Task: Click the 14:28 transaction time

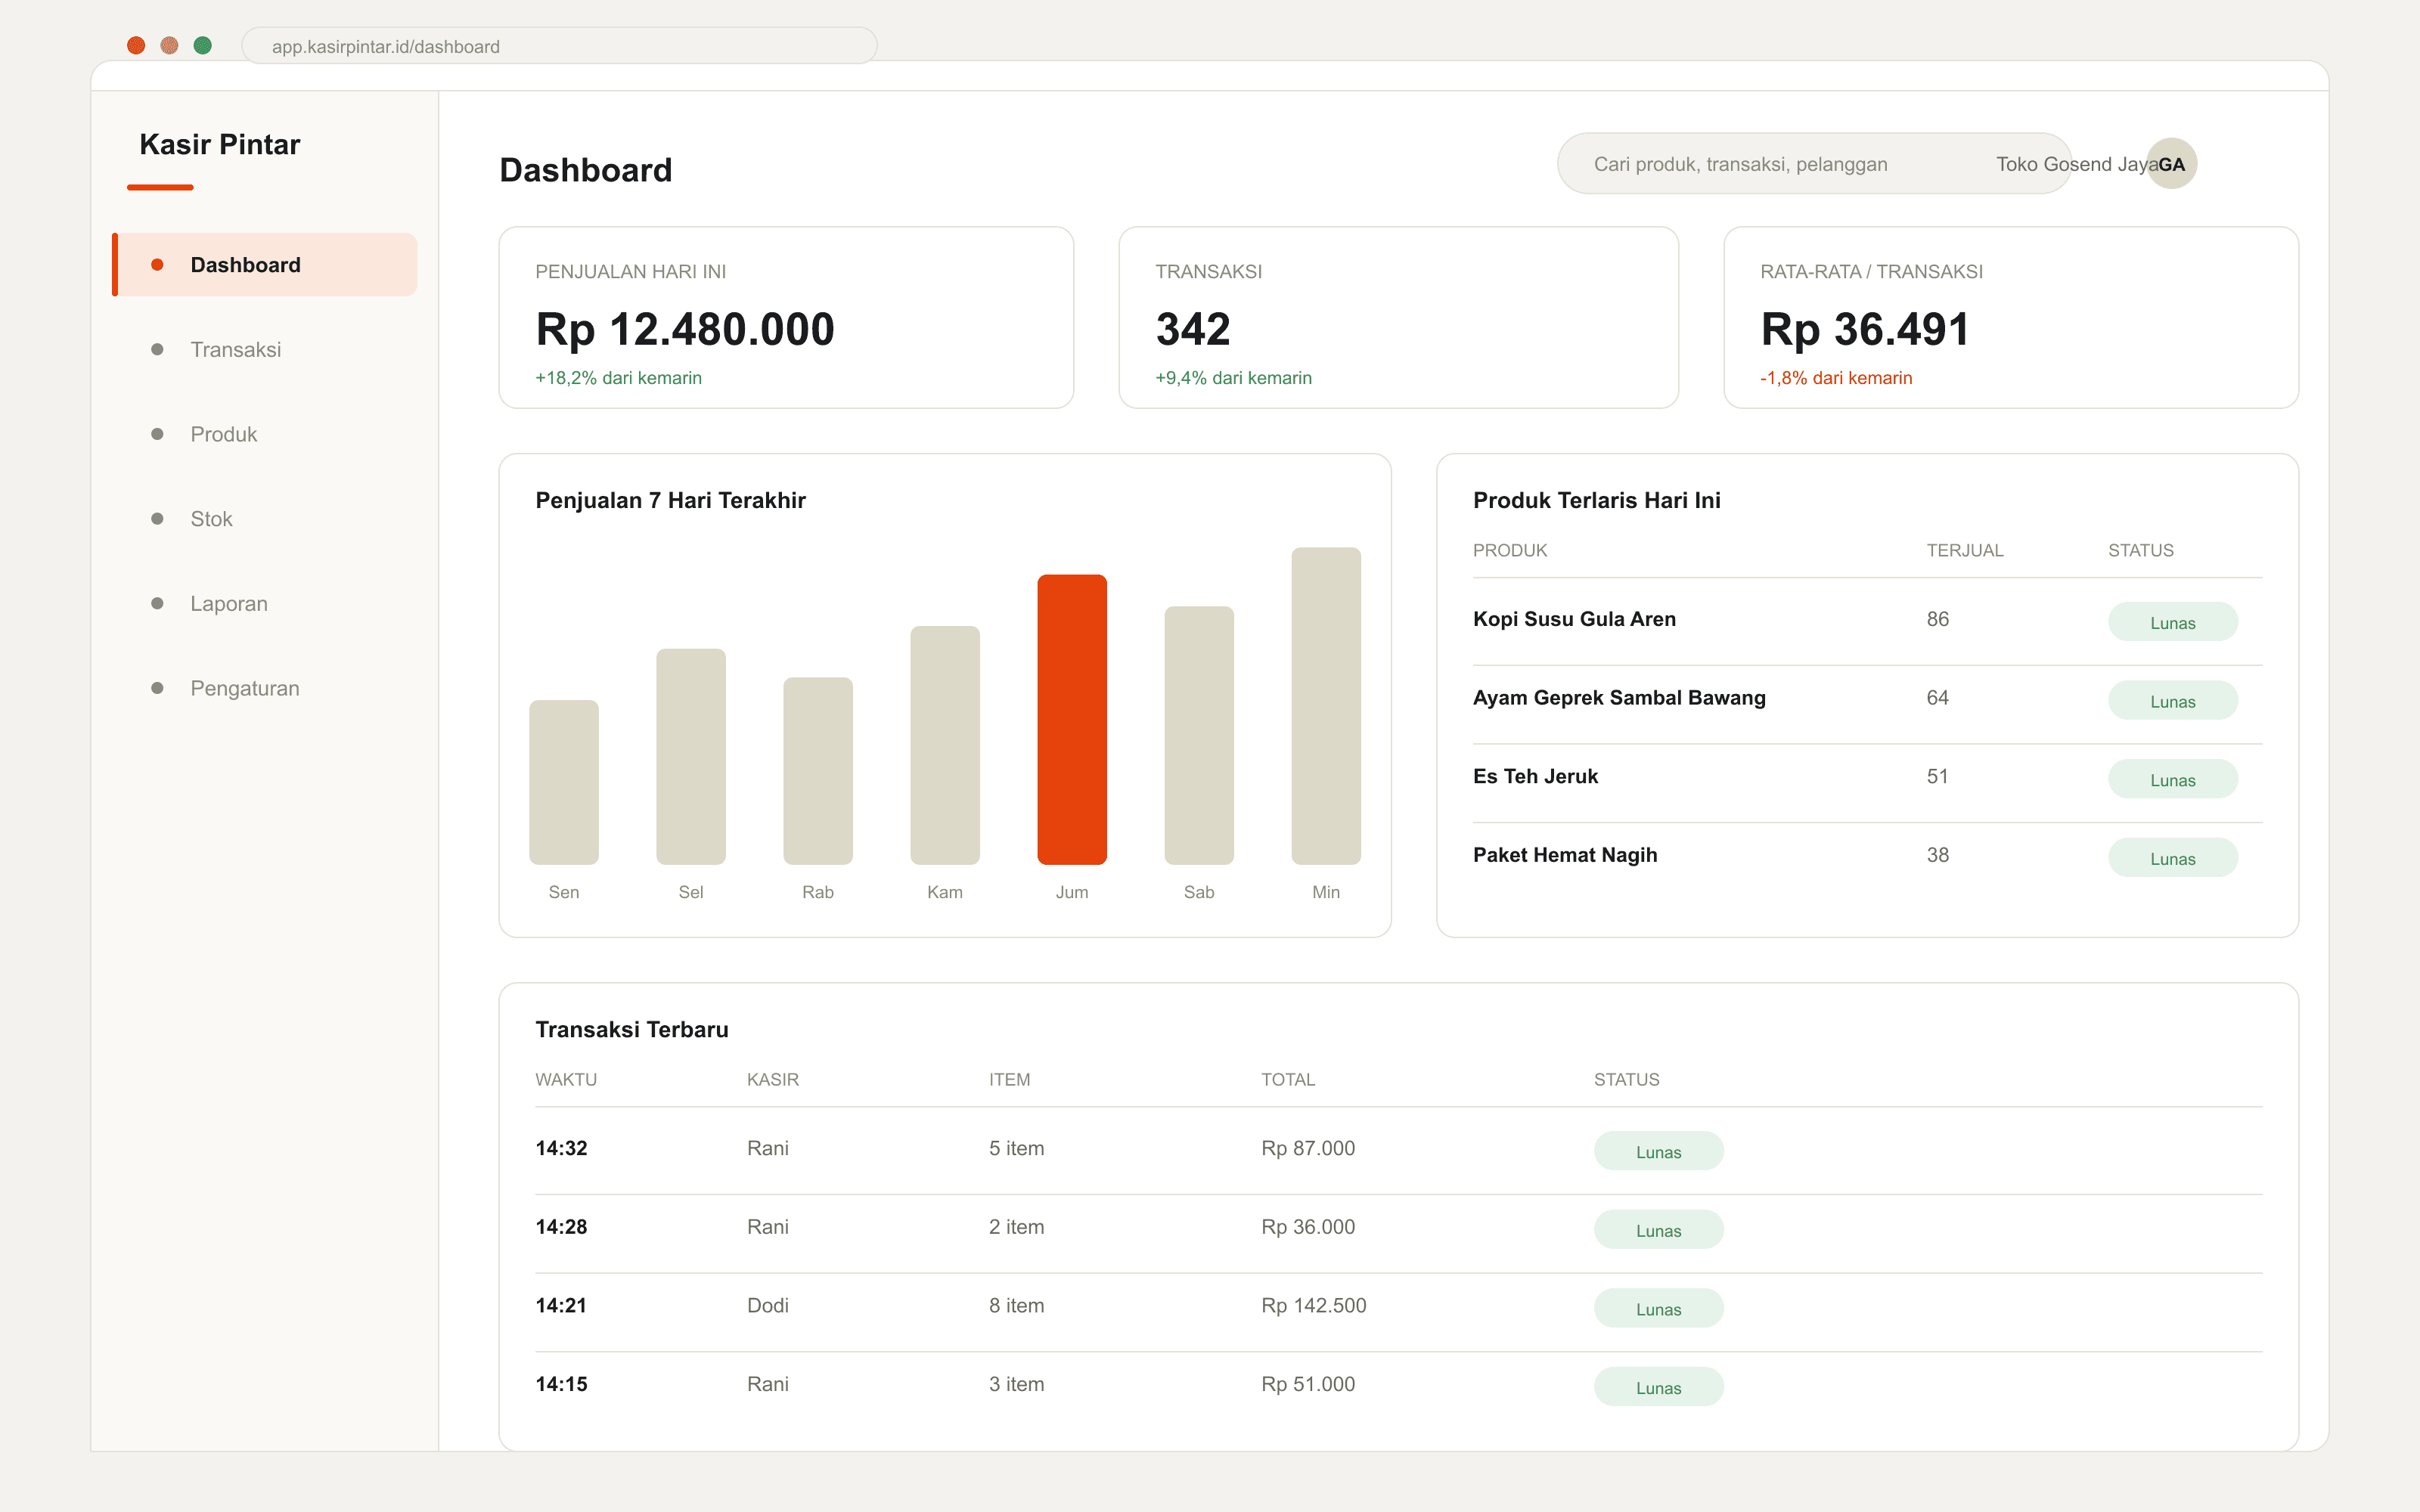Action: [561, 1227]
